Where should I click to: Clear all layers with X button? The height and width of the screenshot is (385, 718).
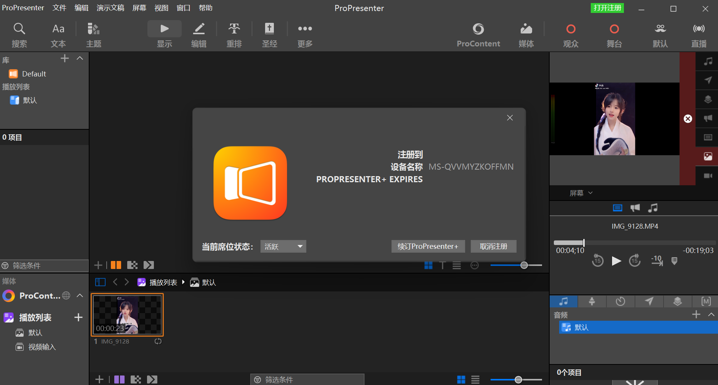coord(688,119)
